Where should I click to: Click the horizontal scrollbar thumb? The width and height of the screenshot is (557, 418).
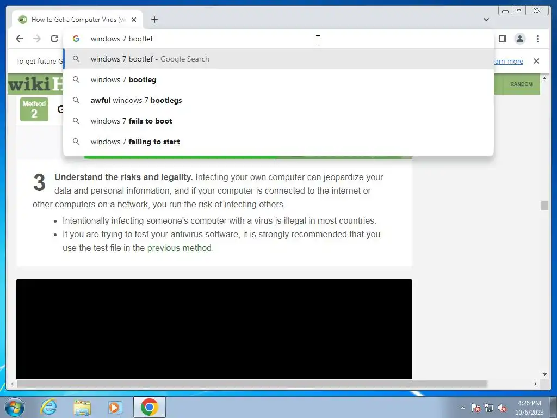point(252,384)
